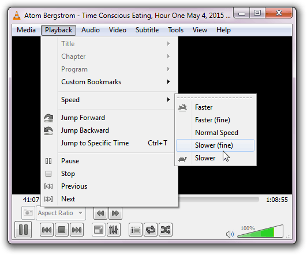The width and height of the screenshot is (307, 255).
Task: Expand the Custom Bookmarks submenu
Action: pyautogui.click(x=115, y=82)
